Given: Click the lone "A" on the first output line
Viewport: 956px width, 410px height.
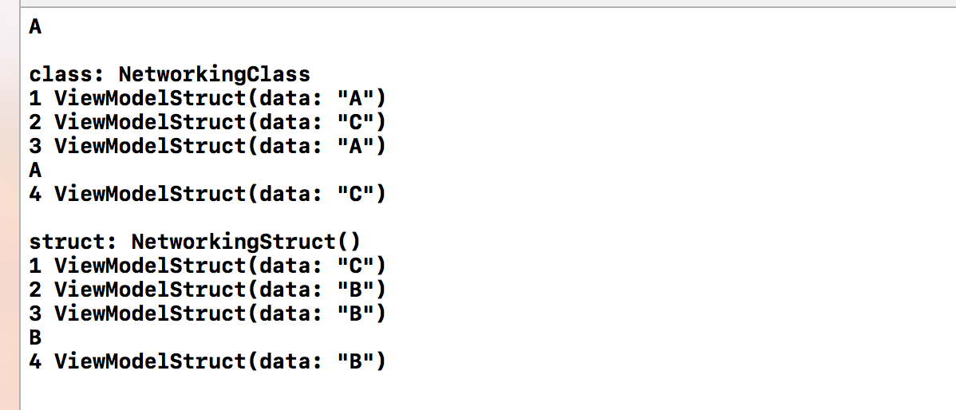Looking at the screenshot, I should point(35,27).
